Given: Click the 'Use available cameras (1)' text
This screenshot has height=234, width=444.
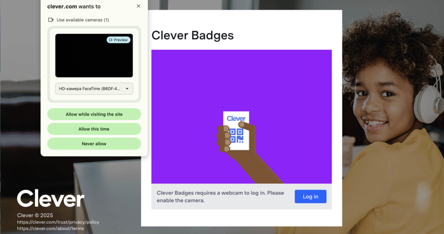Looking at the screenshot, I should pyautogui.click(x=83, y=20).
